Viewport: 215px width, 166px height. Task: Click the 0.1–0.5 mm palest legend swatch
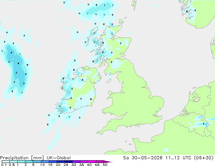click(6, 162)
